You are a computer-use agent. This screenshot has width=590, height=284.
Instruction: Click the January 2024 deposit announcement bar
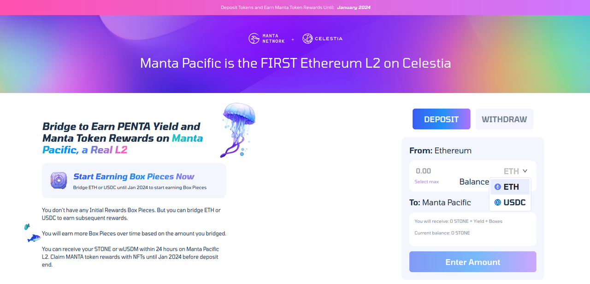click(295, 7)
